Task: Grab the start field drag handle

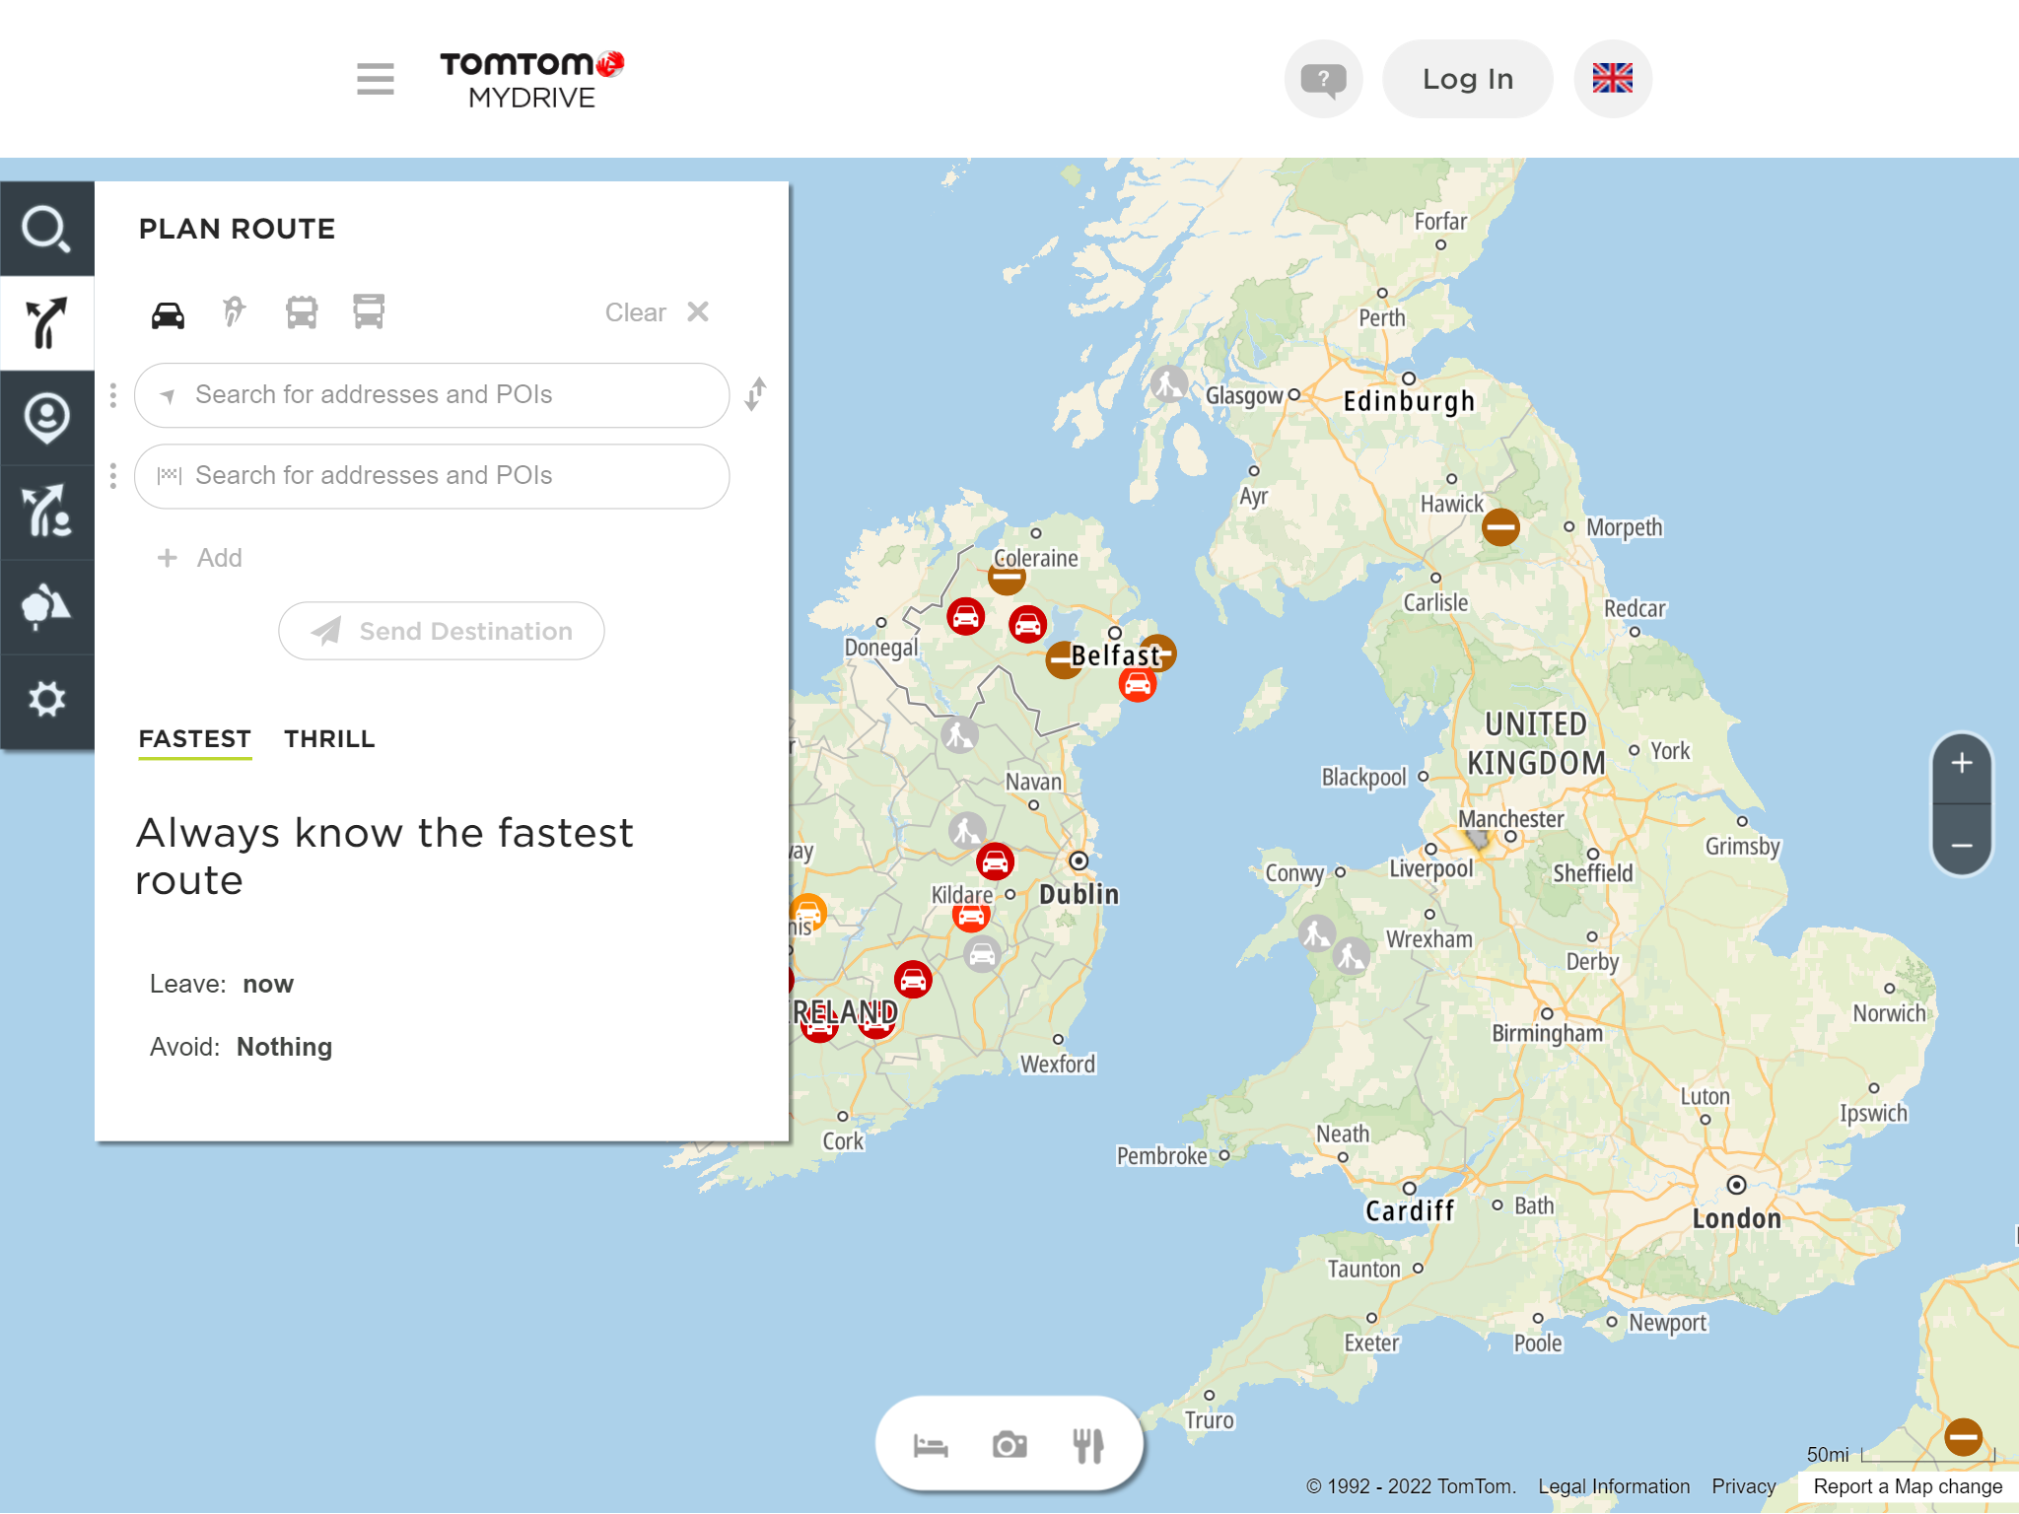Action: pyautogui.click(x=113, y=395)
